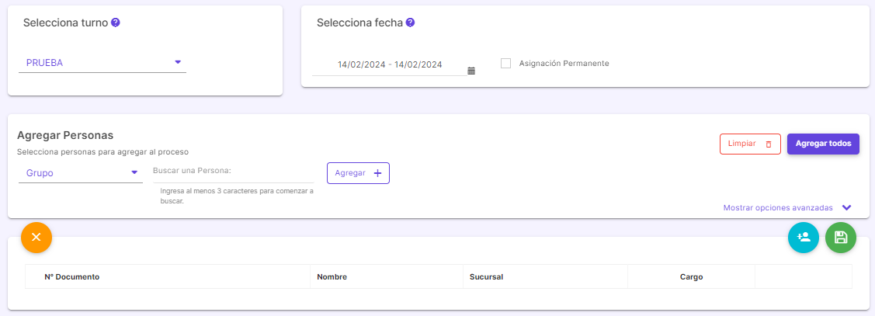Open the PRUEBA turno dropdown

[x=102, y=63]
